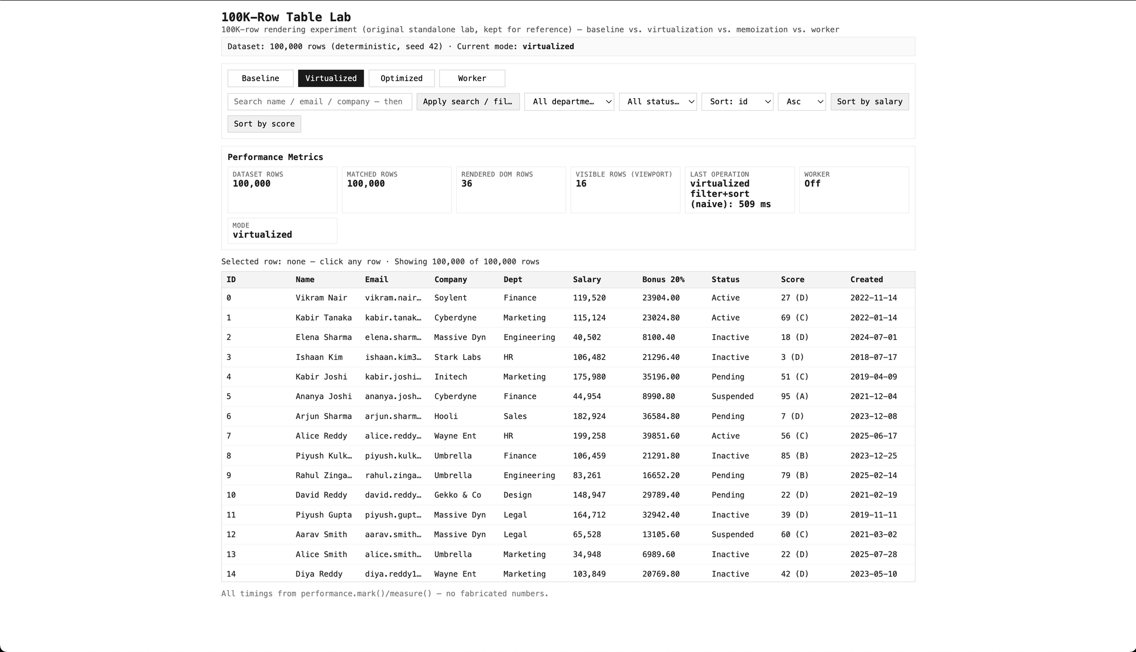Select the Diya Reddy row

click(x=568, y=574)
